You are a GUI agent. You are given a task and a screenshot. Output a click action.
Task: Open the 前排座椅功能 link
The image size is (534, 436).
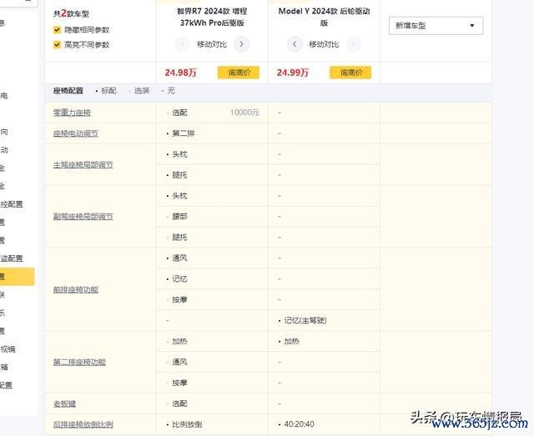[x=76, y=289]
